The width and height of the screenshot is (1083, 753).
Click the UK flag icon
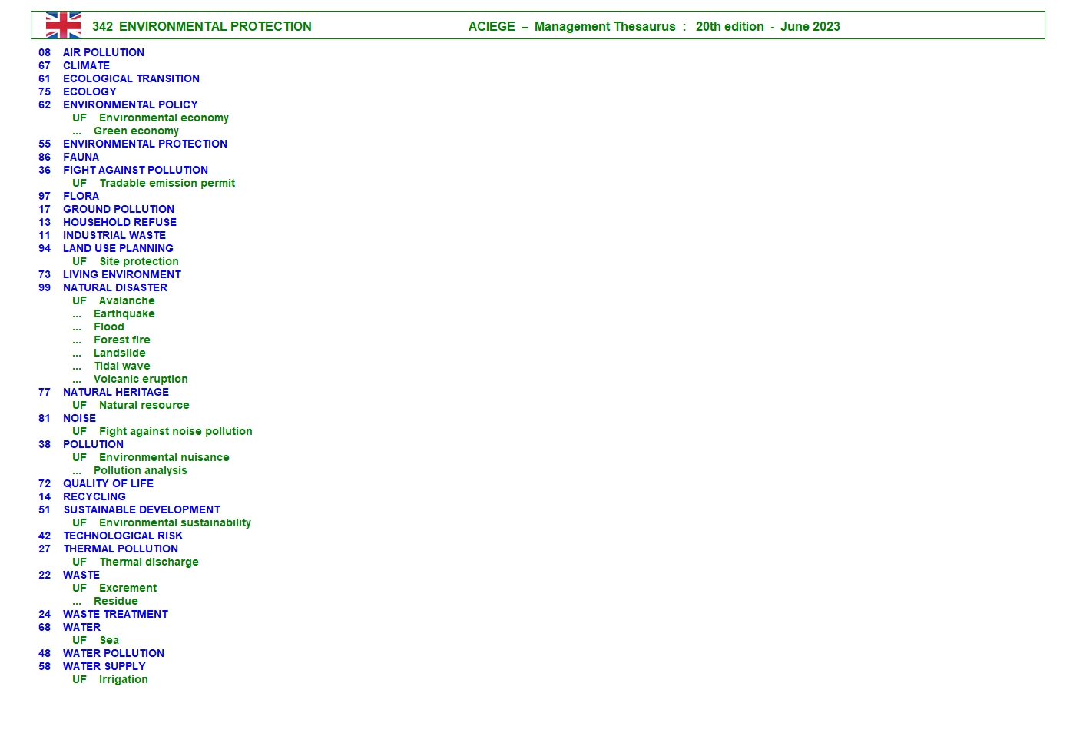pyautogui.click(x=63, y=25)
